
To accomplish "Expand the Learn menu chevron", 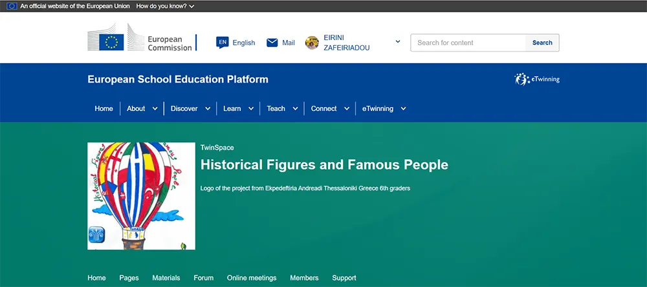I will coord(251,109).
